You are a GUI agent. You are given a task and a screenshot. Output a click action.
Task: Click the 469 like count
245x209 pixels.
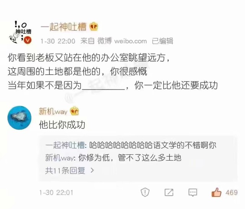click(232, 193)
